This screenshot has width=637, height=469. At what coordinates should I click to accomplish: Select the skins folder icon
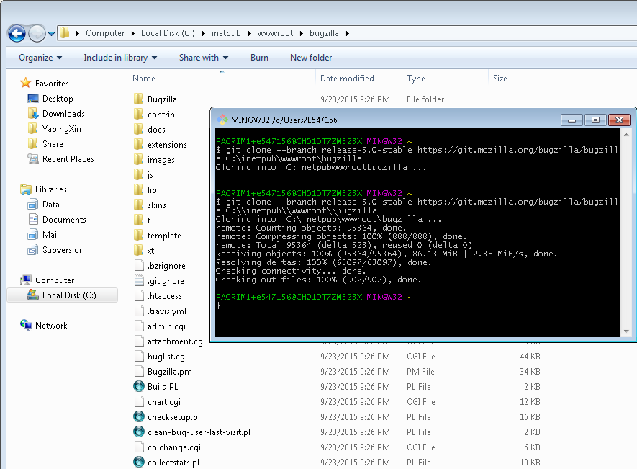[138, 205]
